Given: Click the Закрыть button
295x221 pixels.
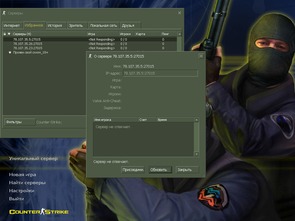Looking at the screenshot, I should [x=187, y=170].
